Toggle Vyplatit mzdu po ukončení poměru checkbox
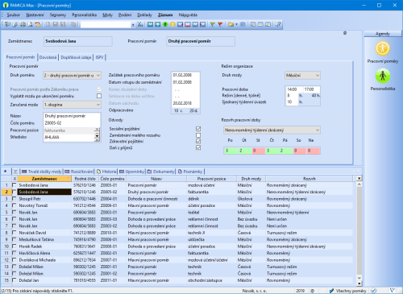403x294 pixels. 99,96
